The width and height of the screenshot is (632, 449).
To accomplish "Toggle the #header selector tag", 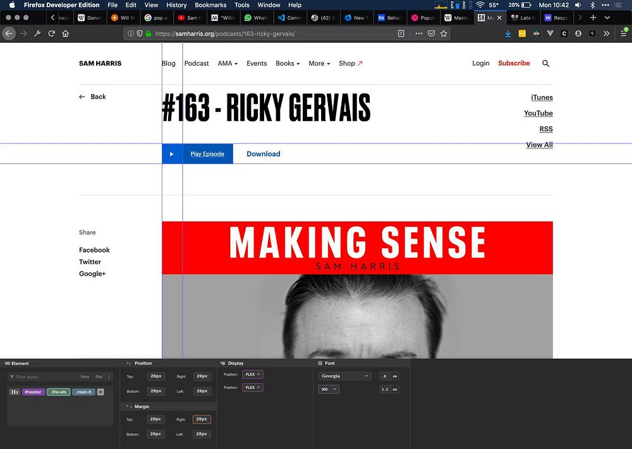I will [x=33, y=392].
